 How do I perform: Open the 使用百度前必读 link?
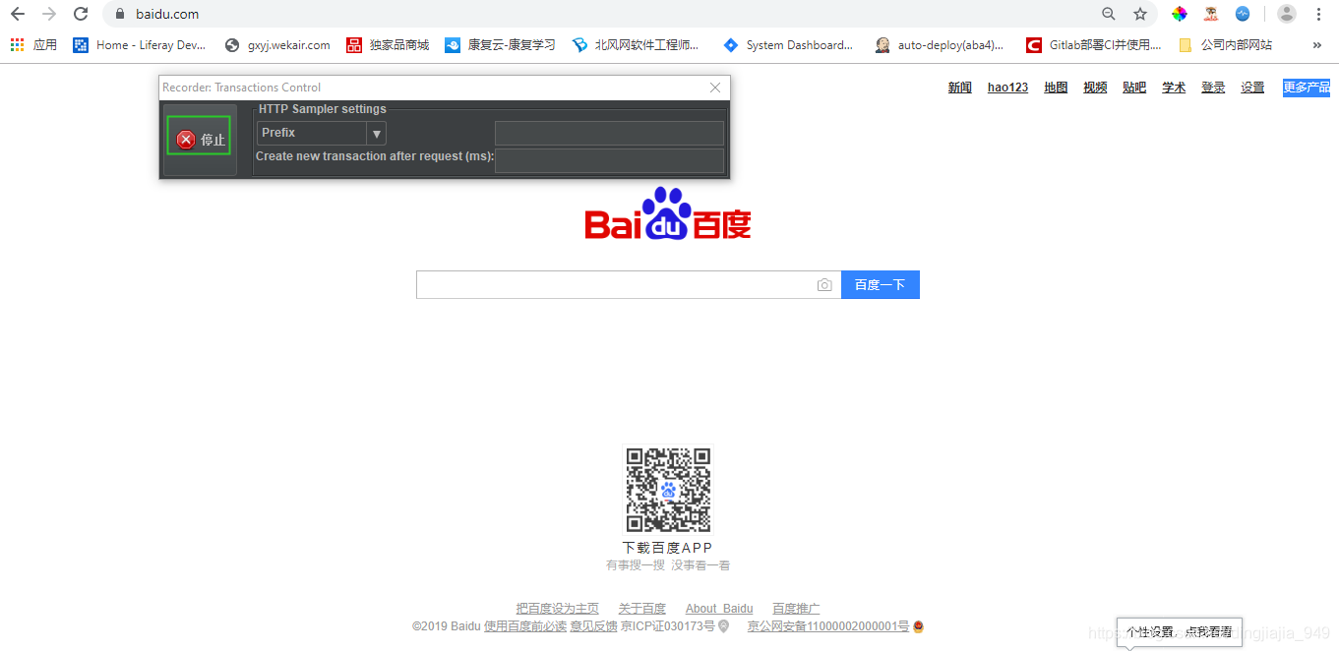[x=525, y=626]
